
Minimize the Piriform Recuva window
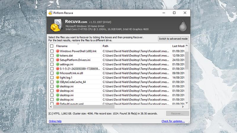coord(164,13)
